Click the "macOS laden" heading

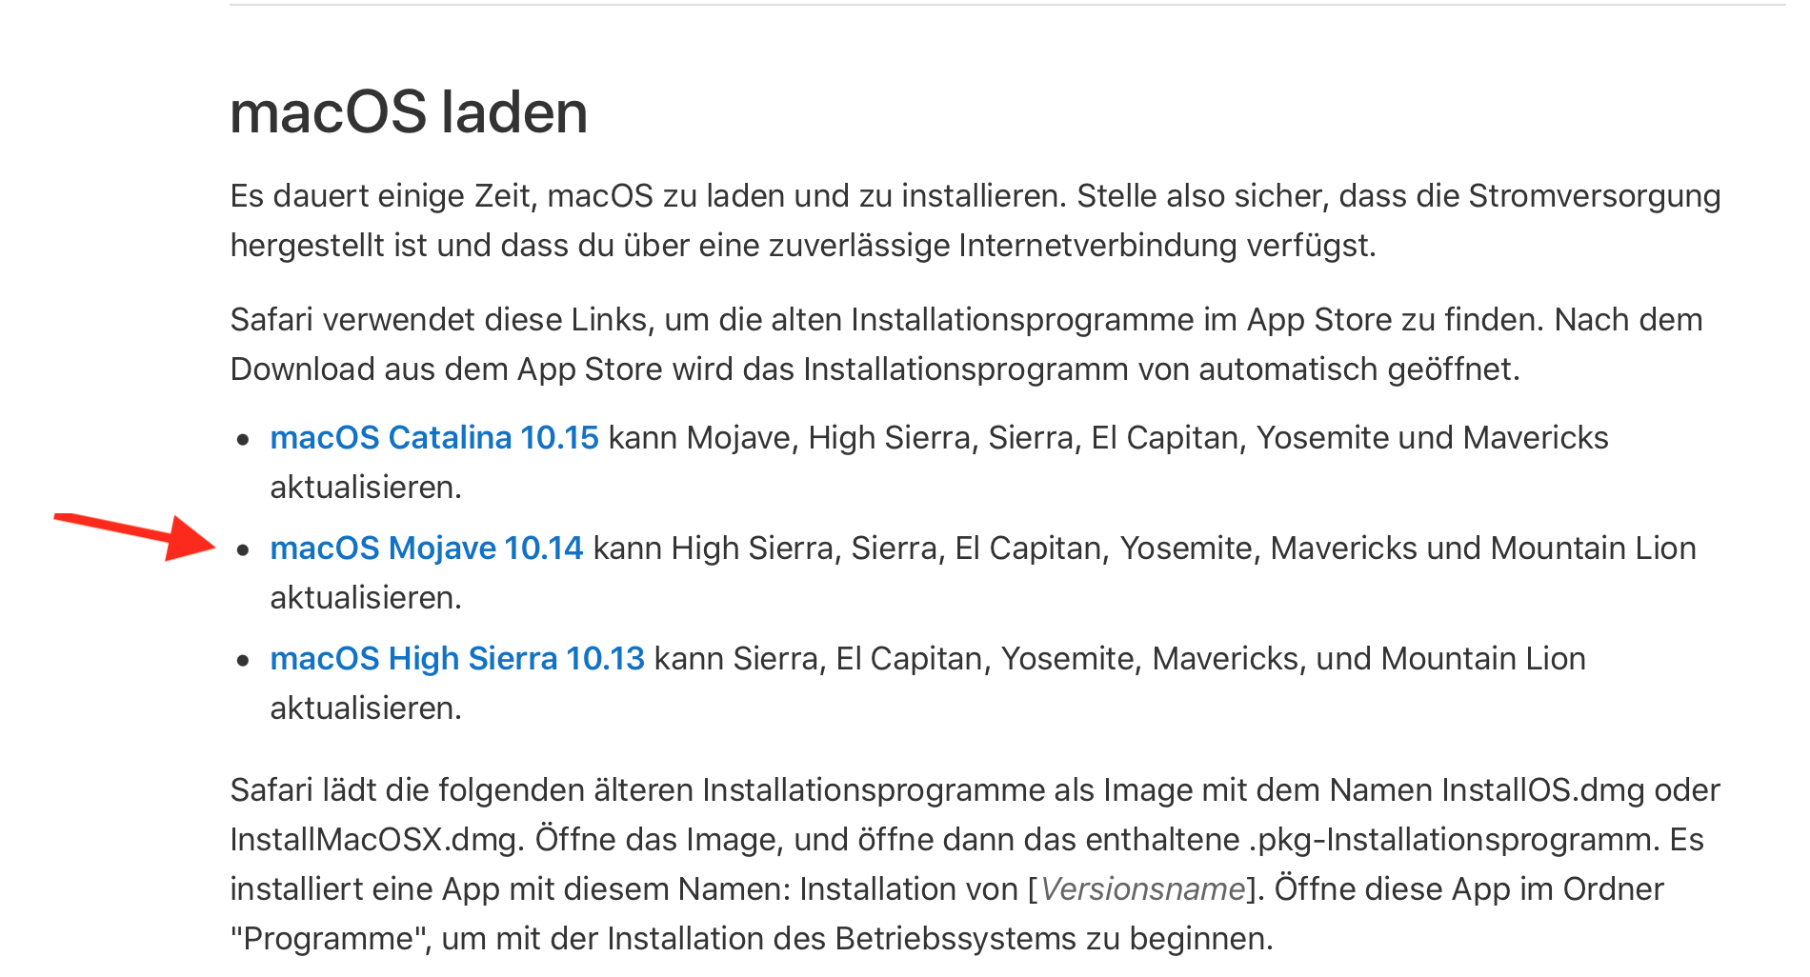(409, 112)
